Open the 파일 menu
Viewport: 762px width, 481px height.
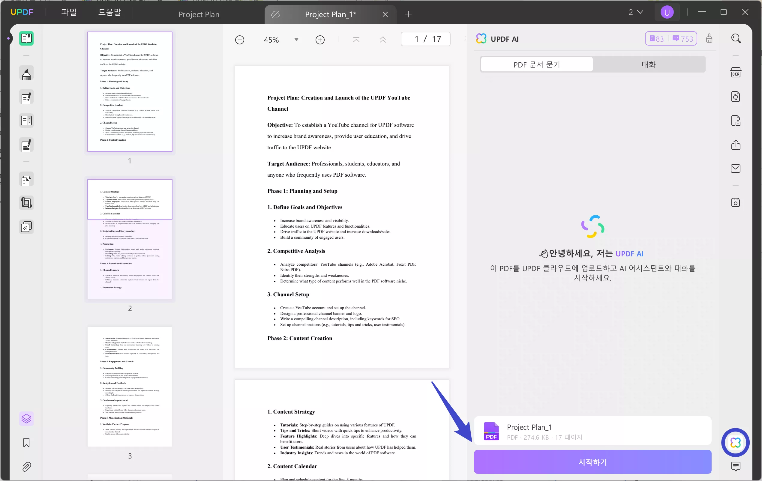(69, 12)
